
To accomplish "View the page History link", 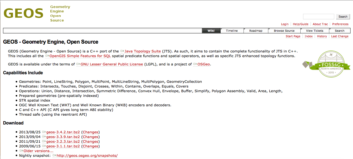I will pyautogui.click(x=322, y=36).
